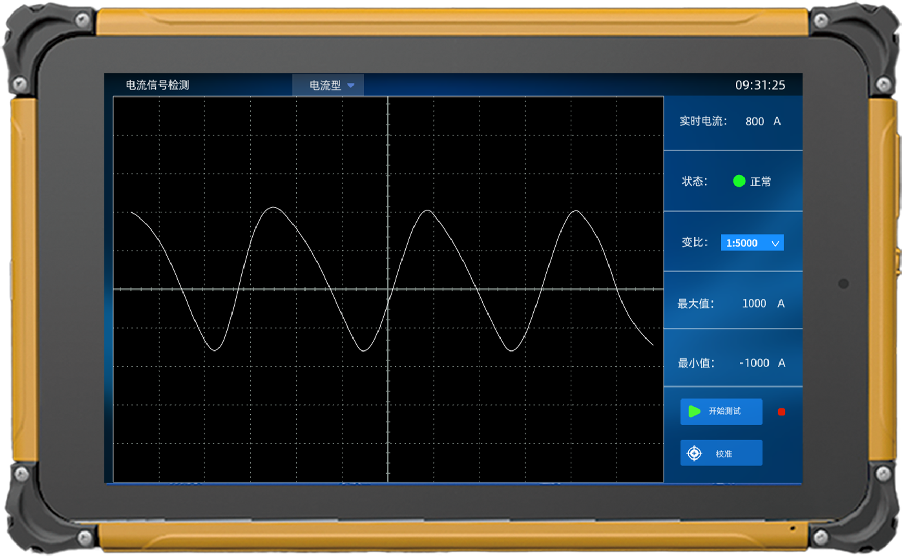Click the red stop indicator
This screenshot has width=902, height=556.
click(781, 412)
